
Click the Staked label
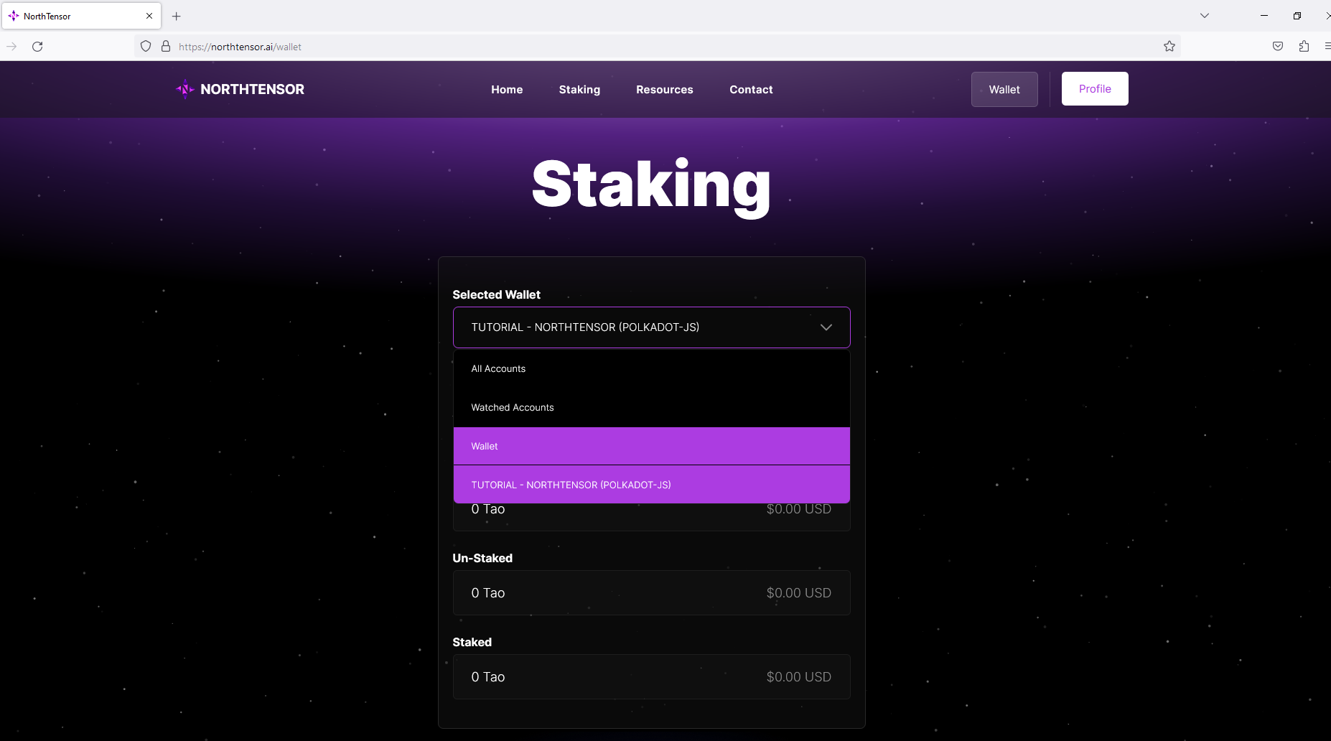(x=472, y=642)
